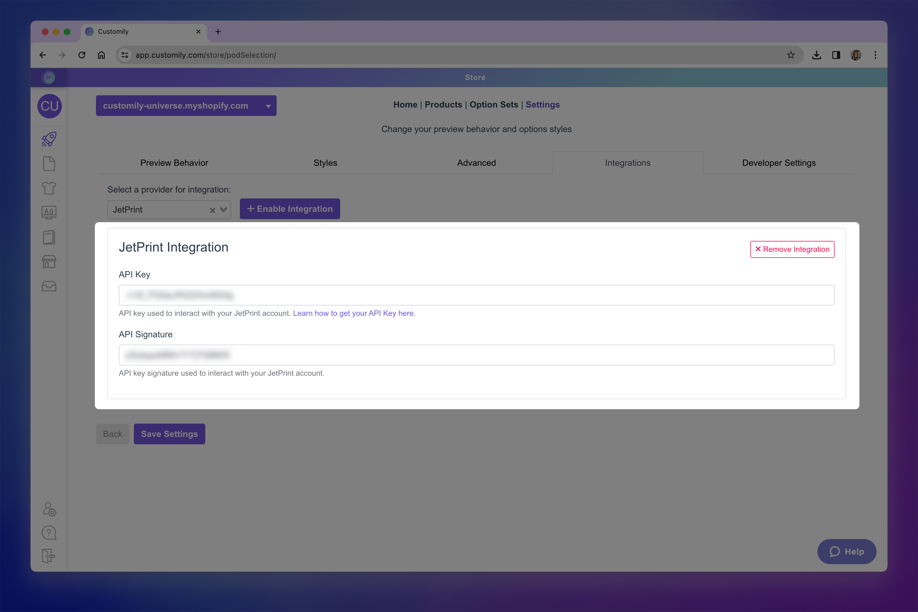This screenshot has height=612, width=918.
Task: Open the CU workspace avatar icon
Action: tap(49, 106)
